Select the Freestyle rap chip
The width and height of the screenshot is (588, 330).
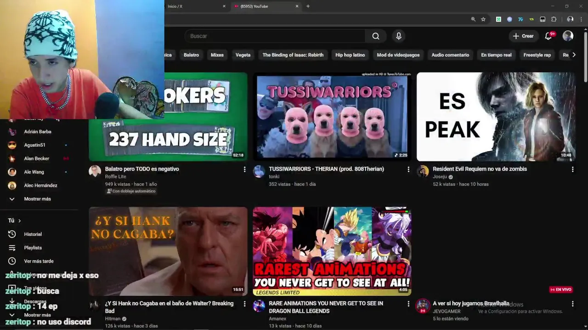[x=537, y=55]
